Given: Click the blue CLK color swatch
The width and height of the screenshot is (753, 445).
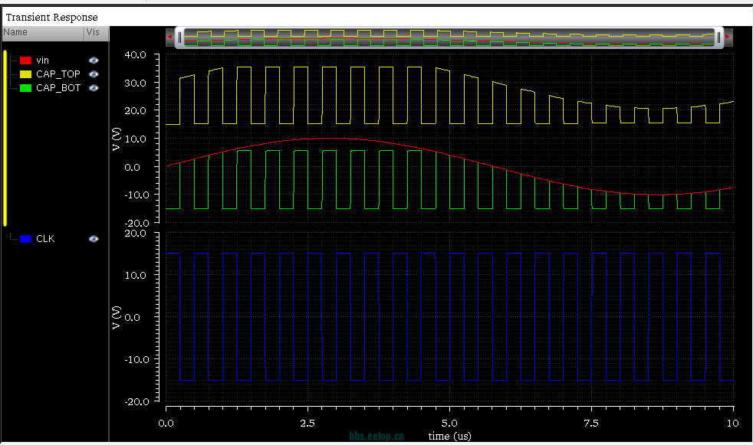Looking at the screenshot, I should (x=26, y=239).
